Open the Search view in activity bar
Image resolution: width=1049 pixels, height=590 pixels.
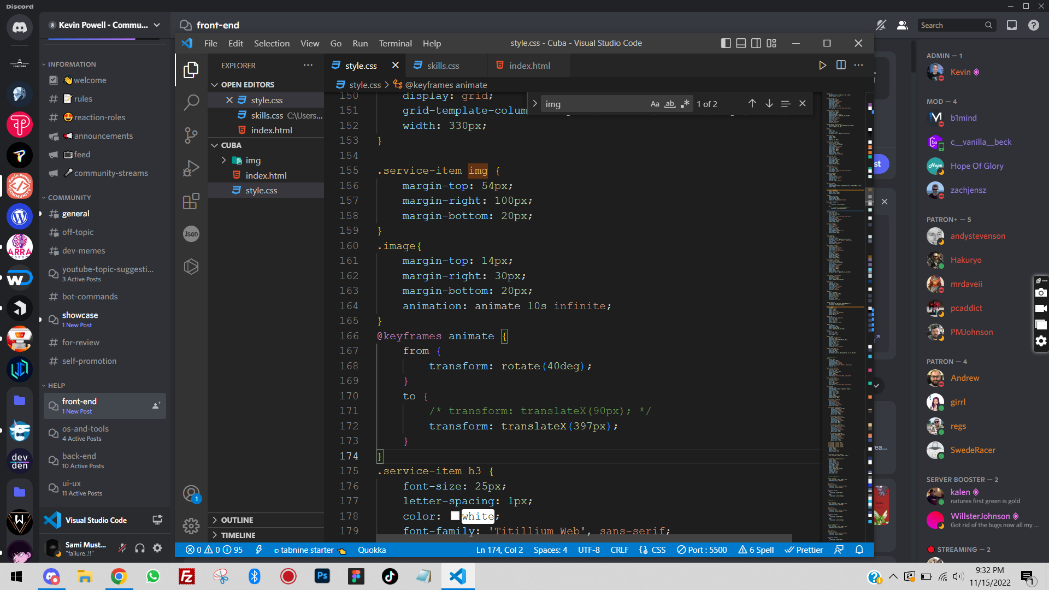pos(191,102)
